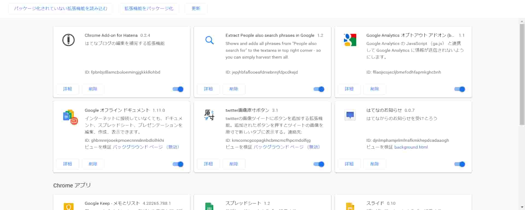The image size is (525, 210).
Task: Remove Google オフライン ドキュメント extension
Action: [x=93, y=164]
